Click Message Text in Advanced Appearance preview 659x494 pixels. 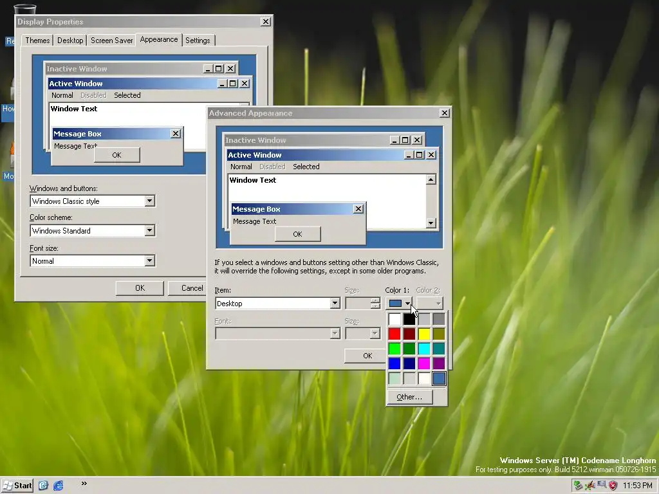[255, 221]
